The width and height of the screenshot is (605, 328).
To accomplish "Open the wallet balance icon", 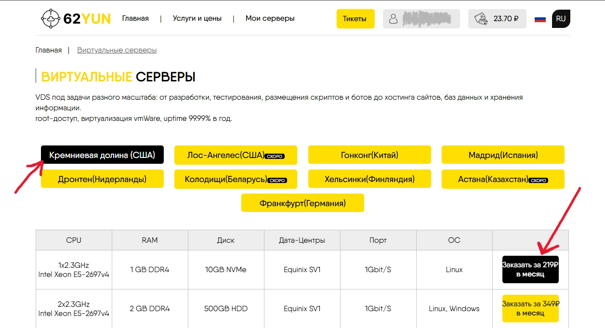I will (481, 19).
